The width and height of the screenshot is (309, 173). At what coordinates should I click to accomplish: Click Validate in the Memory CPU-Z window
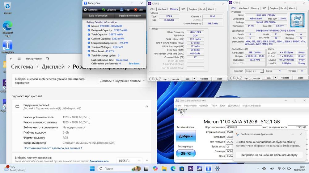tap(204, 79)
